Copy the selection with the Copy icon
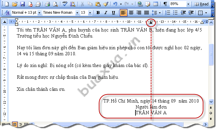Screen dimensions: 218x131 click(90, 4)
